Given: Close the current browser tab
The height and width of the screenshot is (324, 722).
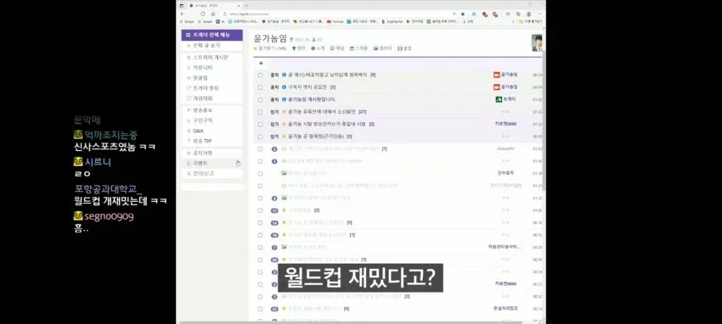Looking at the screenshot, I should [x=240, y=6].
